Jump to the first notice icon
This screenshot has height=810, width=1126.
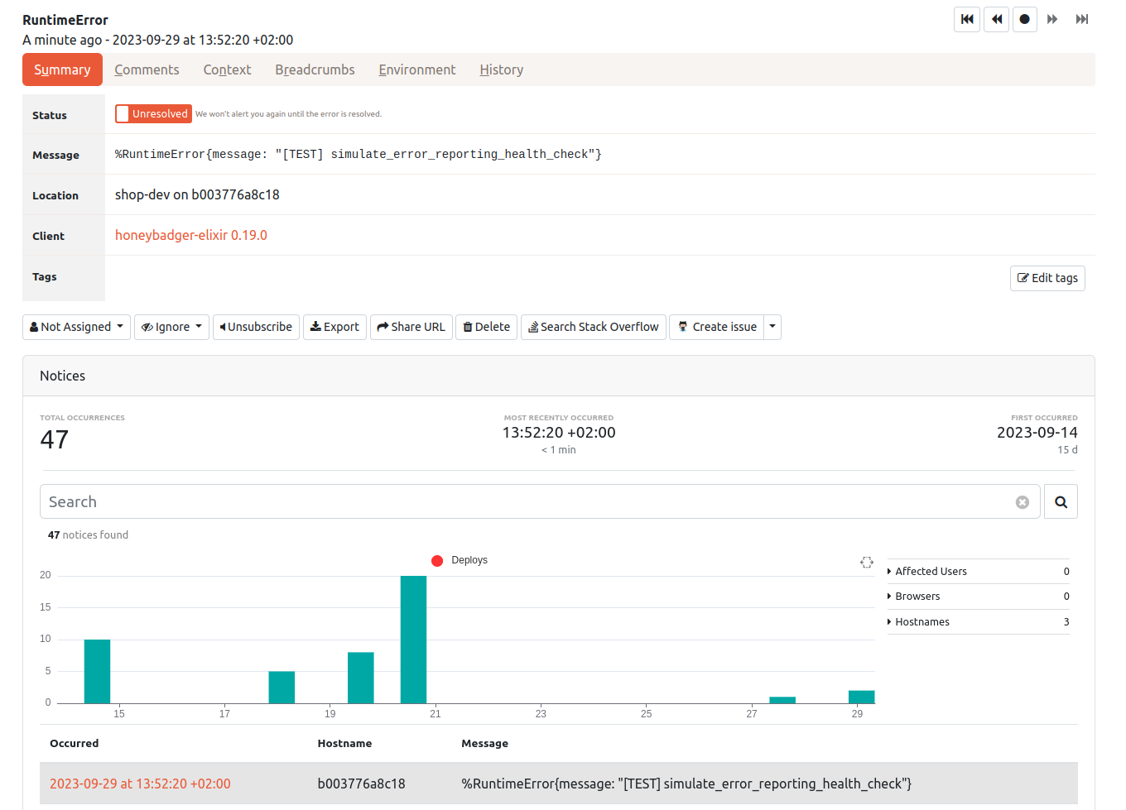pos(967,19)
